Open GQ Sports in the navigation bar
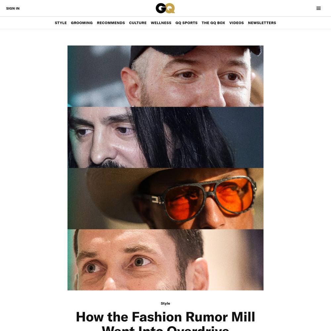This screenshot has height=331, width=331. click(x=186, y=23)
